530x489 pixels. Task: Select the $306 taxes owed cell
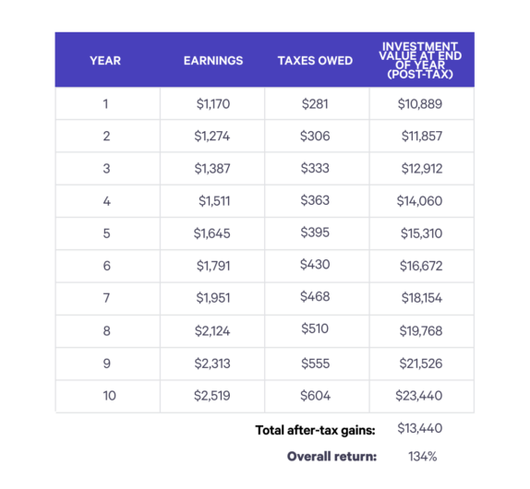pos(315,136)
